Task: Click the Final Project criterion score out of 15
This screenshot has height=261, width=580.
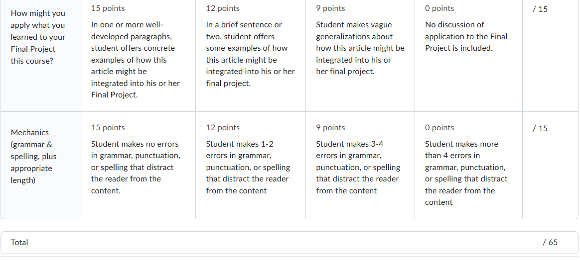Action: pyautogui.click(x=540, y=9)
